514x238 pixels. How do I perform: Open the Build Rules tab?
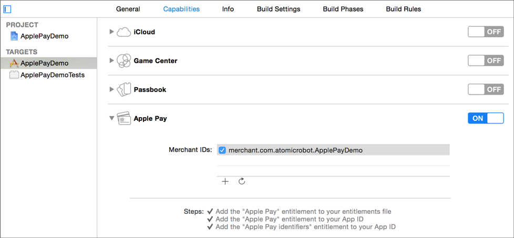[x=403, y=9]
